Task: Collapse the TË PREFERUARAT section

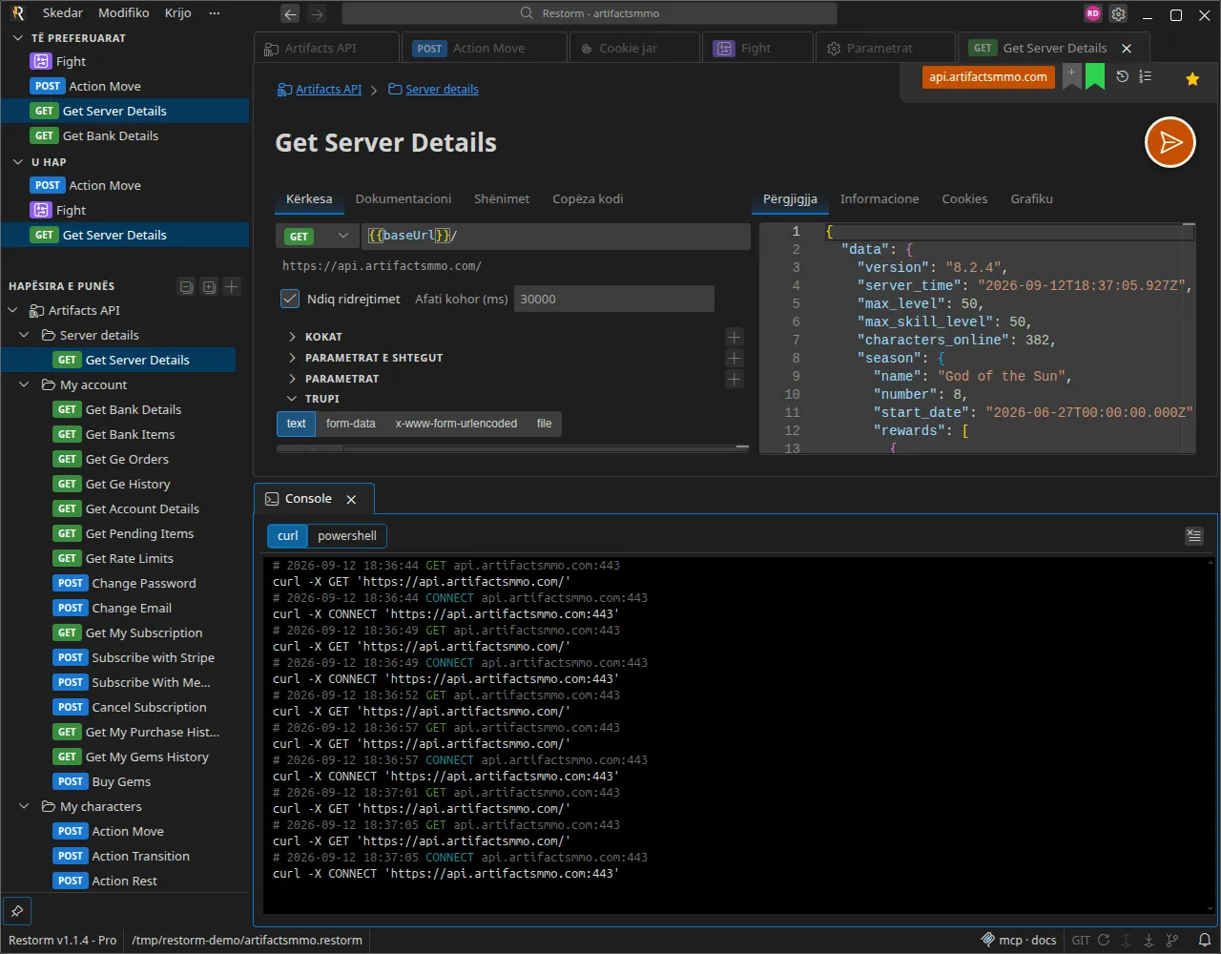Action: pyautogui.click(x=18, y=38)
